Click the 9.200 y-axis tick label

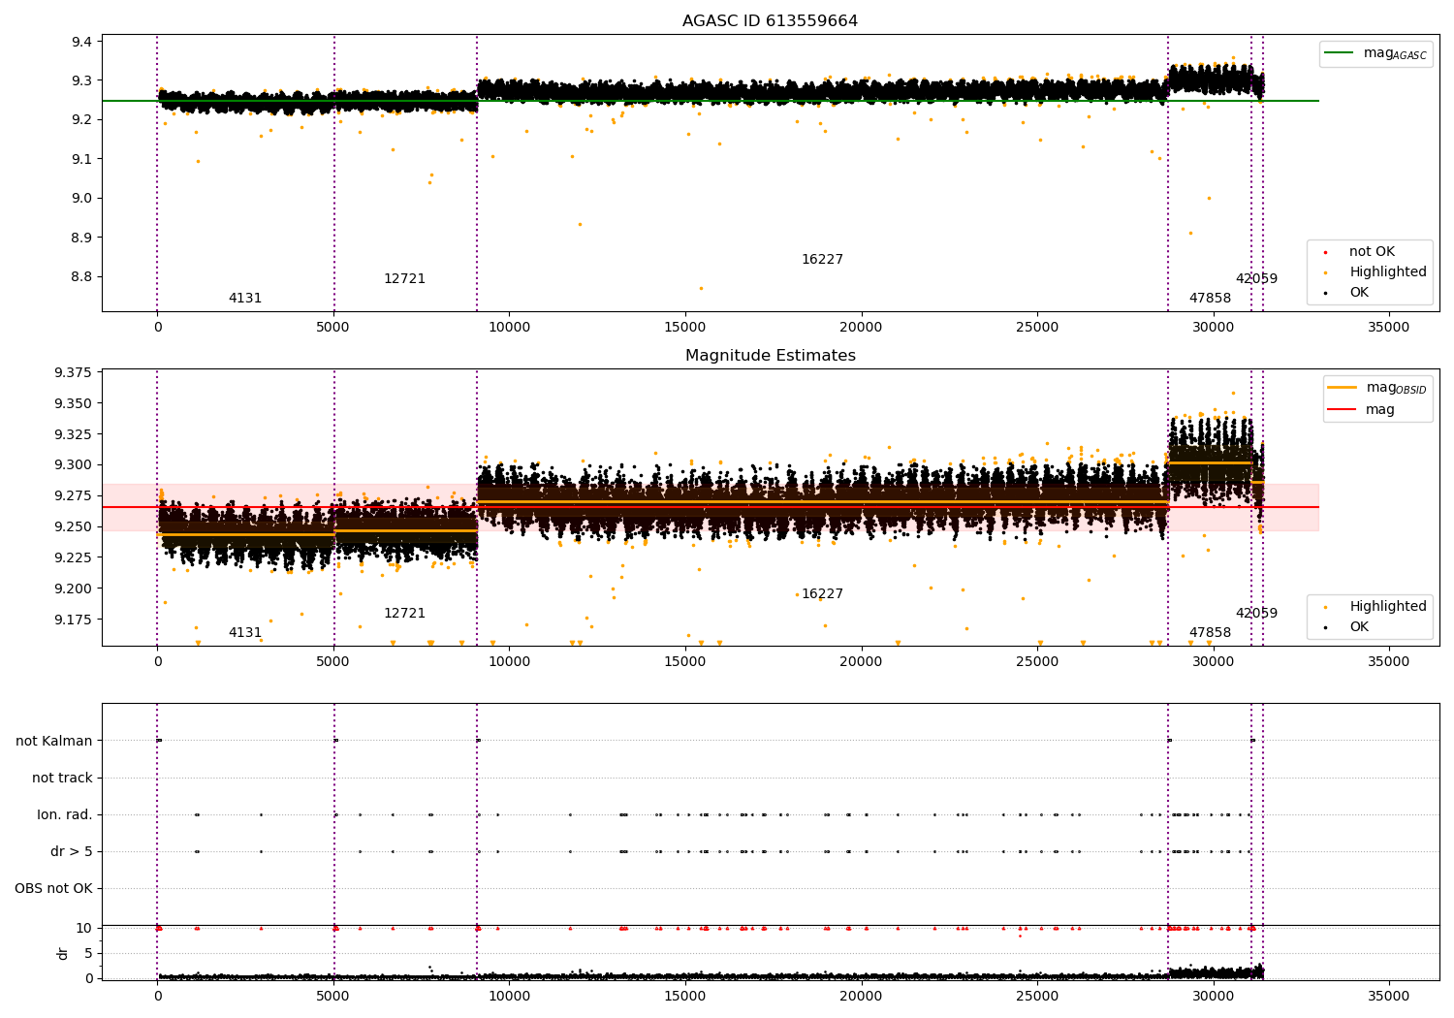click(x=73, y=589)
